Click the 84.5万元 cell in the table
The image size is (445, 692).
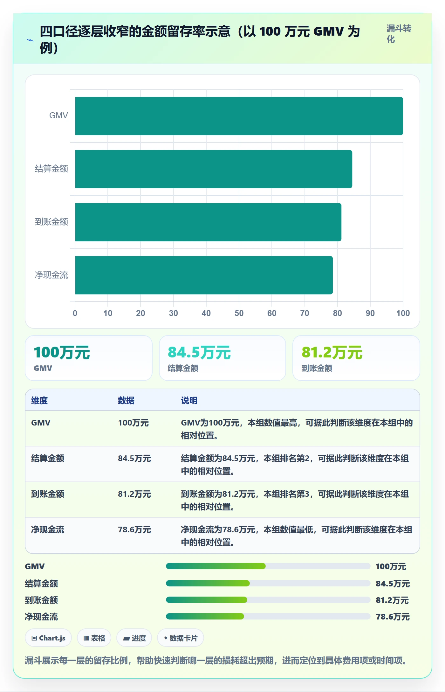tap(134, 458)
